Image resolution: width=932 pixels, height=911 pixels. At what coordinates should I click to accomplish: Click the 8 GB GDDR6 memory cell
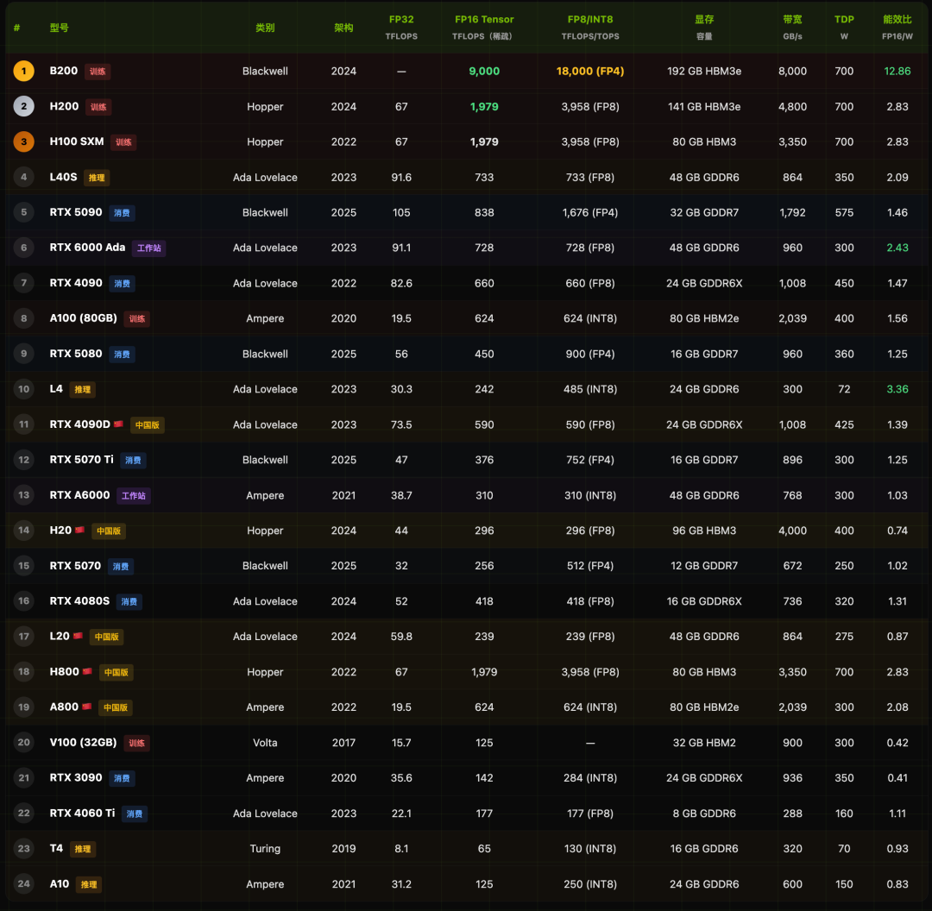[704, 814]
